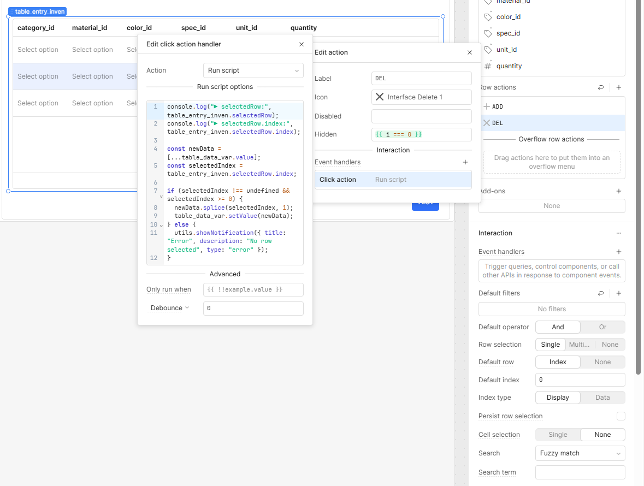Image resolution: width=644 pixels, height=486 pixels.
Task: Set index type to Data
Action: tap(602, 398)
